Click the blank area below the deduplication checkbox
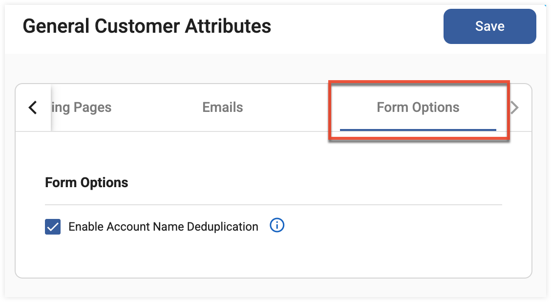This screenshot has width=551, height=302. click(274, 257)
